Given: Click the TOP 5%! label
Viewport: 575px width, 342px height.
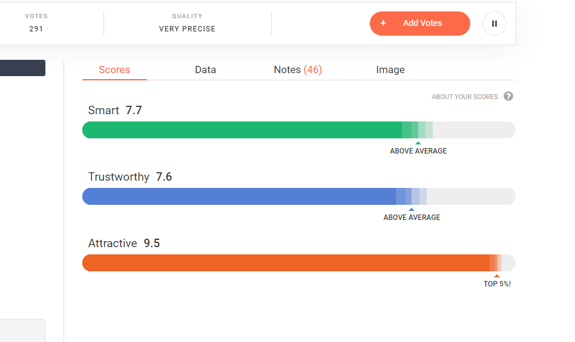Looking at the screenshot, I should point(497,284).
